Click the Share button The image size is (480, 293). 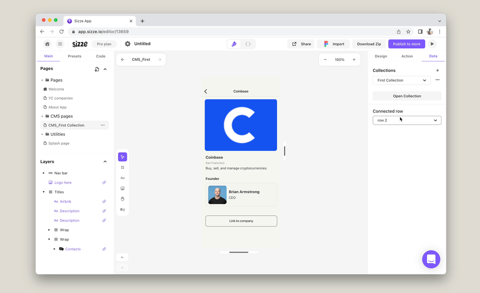tap(301, 44)
